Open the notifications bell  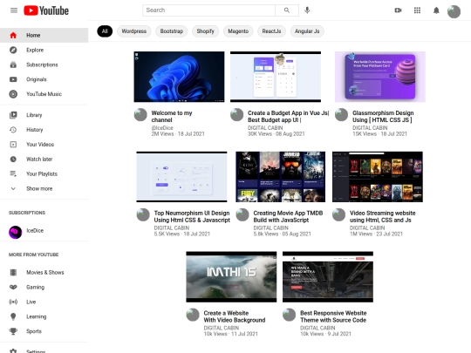pos(436,10)
